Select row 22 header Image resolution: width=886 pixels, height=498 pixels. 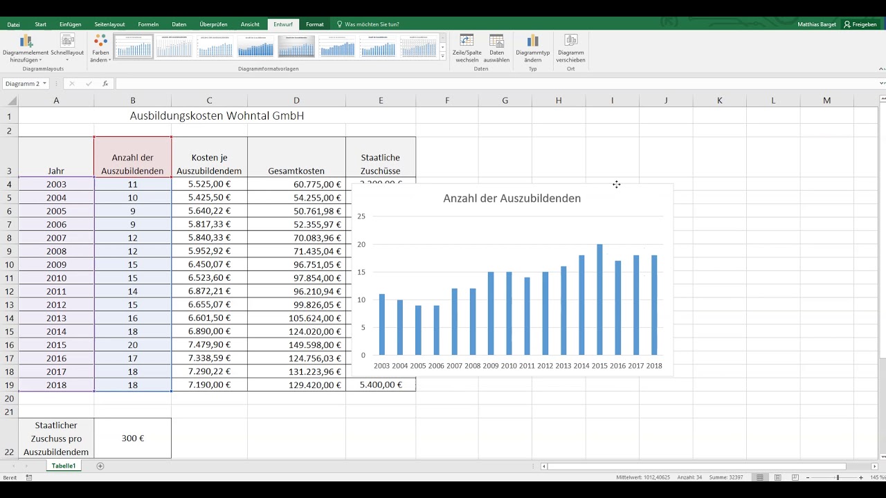point(9,439)
